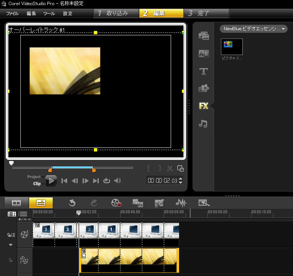This screenshot has width=293, height=276.
Task: Open the Painting Creator icon
Action: pyautogui.click(x=159, y=203)
